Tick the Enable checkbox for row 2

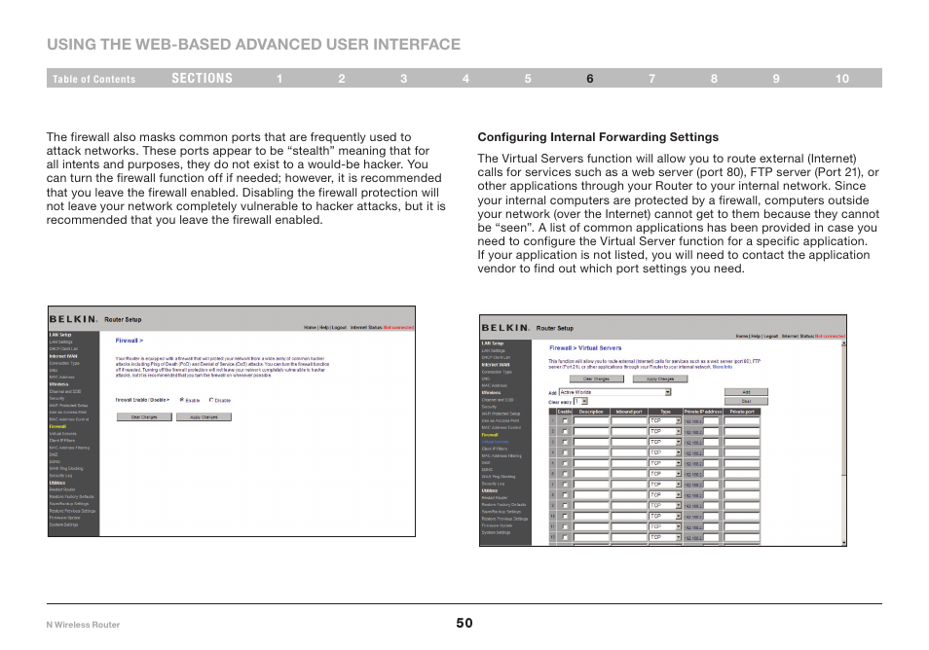[x=565, y=432]
